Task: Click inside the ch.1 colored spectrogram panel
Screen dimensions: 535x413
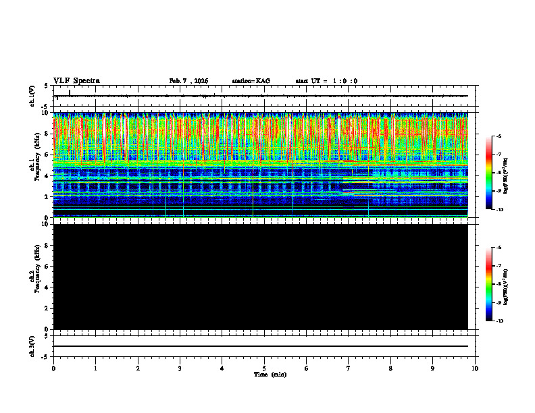Action: 260,165
